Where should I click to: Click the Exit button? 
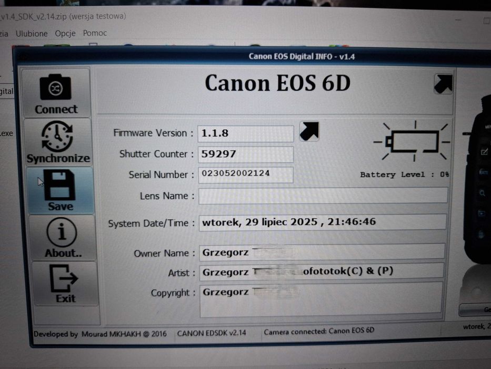point(65,284)
